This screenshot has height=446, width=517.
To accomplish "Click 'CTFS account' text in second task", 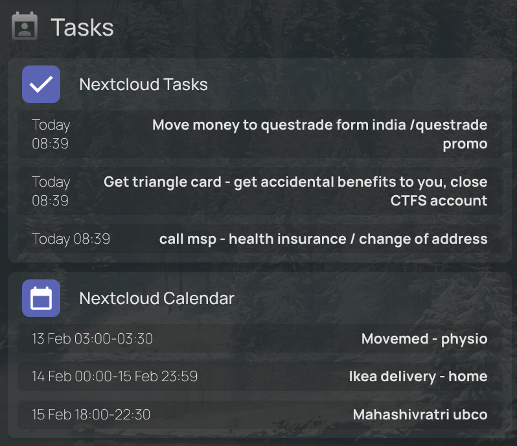I will point(439,201).
